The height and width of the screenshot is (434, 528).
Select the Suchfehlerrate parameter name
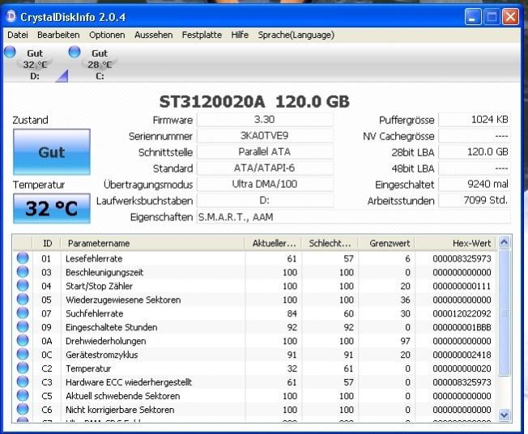(x=94, y=313)
